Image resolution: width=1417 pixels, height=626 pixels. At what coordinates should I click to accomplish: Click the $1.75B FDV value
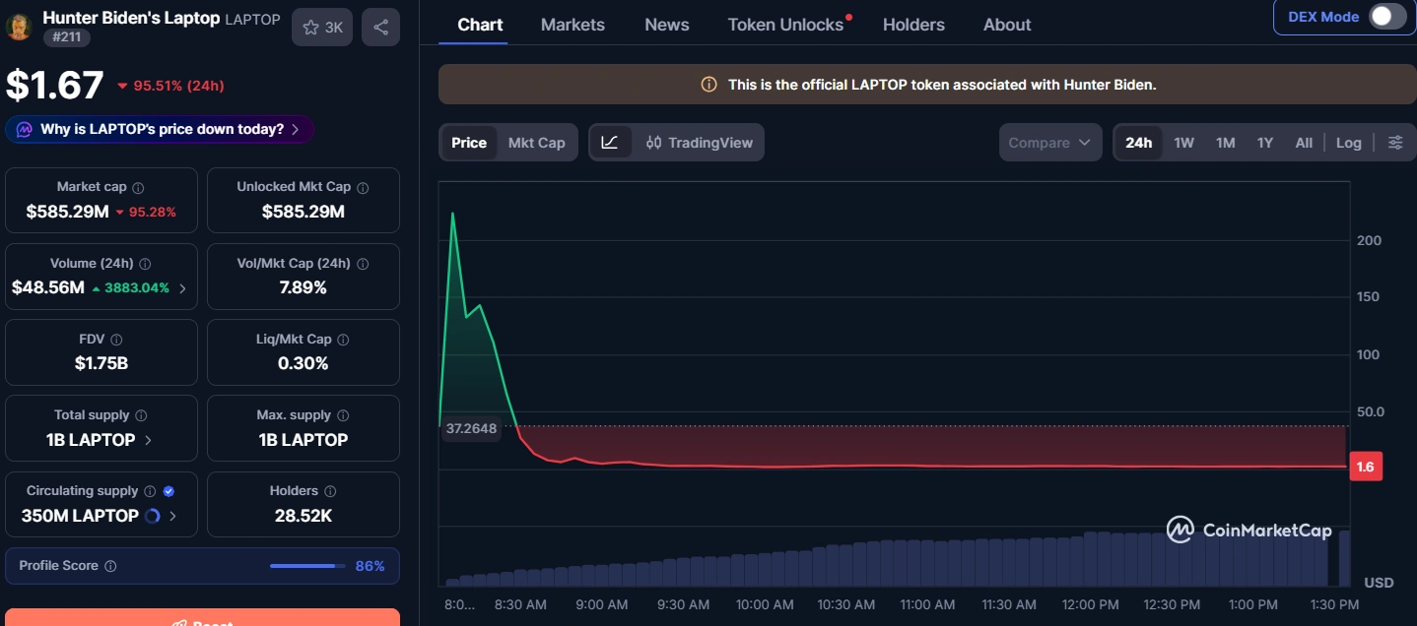coord(101,363)
